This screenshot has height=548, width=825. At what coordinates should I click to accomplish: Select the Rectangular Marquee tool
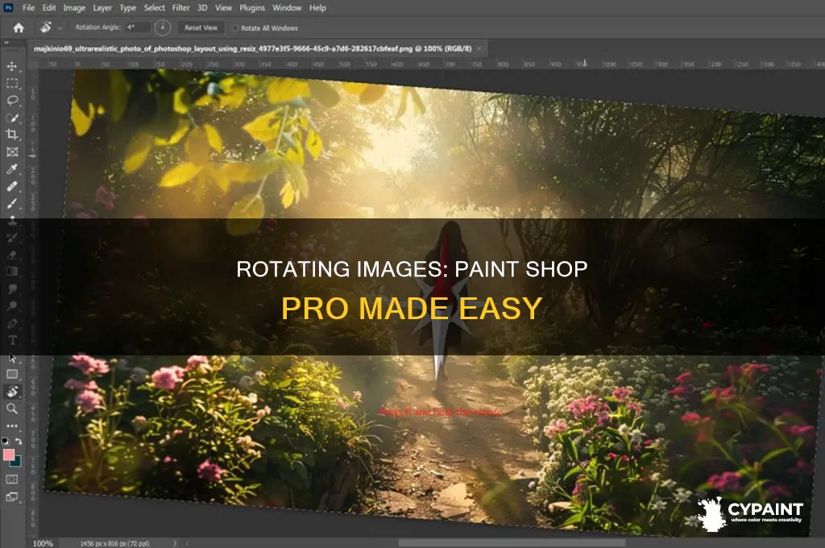coord(11,83)
